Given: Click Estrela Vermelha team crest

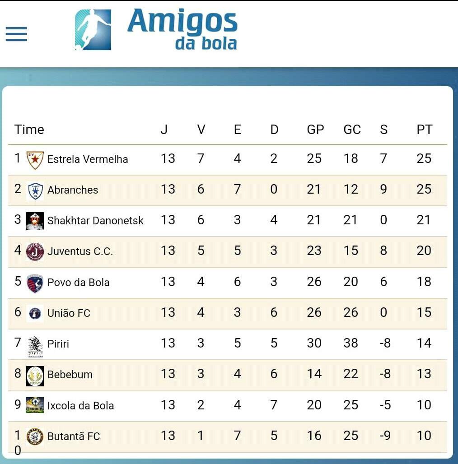Looking at the screenshot, I should pos(35,160).
